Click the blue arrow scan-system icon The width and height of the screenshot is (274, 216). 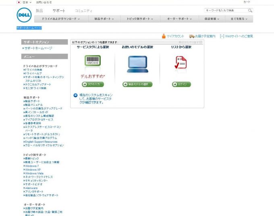click(x=75, y=95)
